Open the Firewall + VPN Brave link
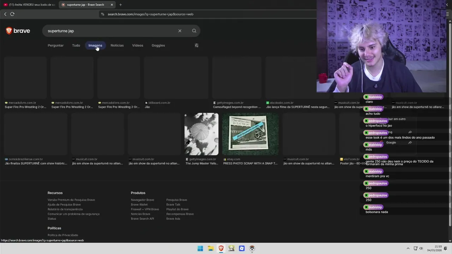 (145, 209)
